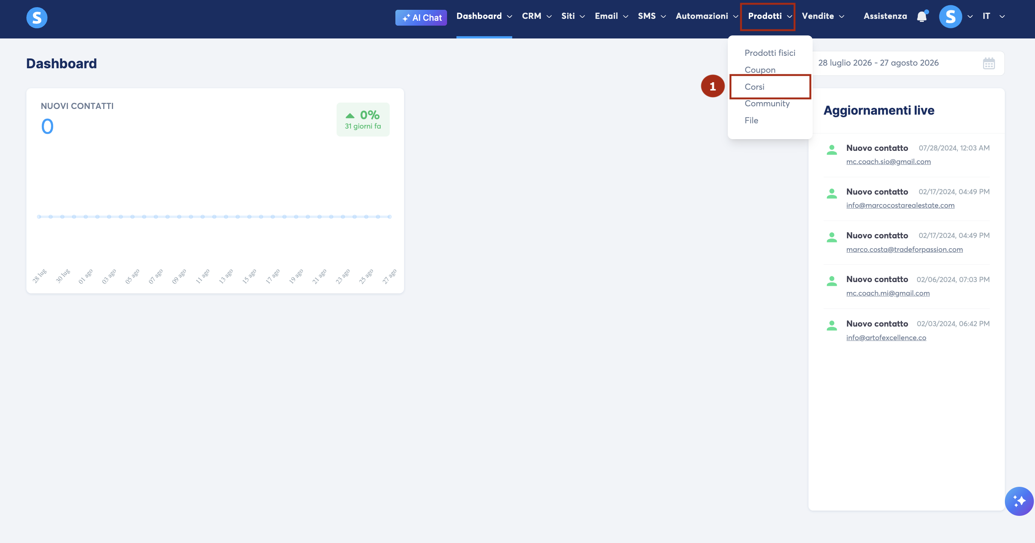Open the calendar icon in date range field
The height and width of the screenshot is (543, 1035).
point(989,63)
